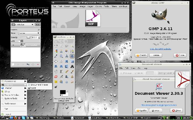Choose Document Viewer from the Graphics submenu
193x120 pixels.
[39, 85]
